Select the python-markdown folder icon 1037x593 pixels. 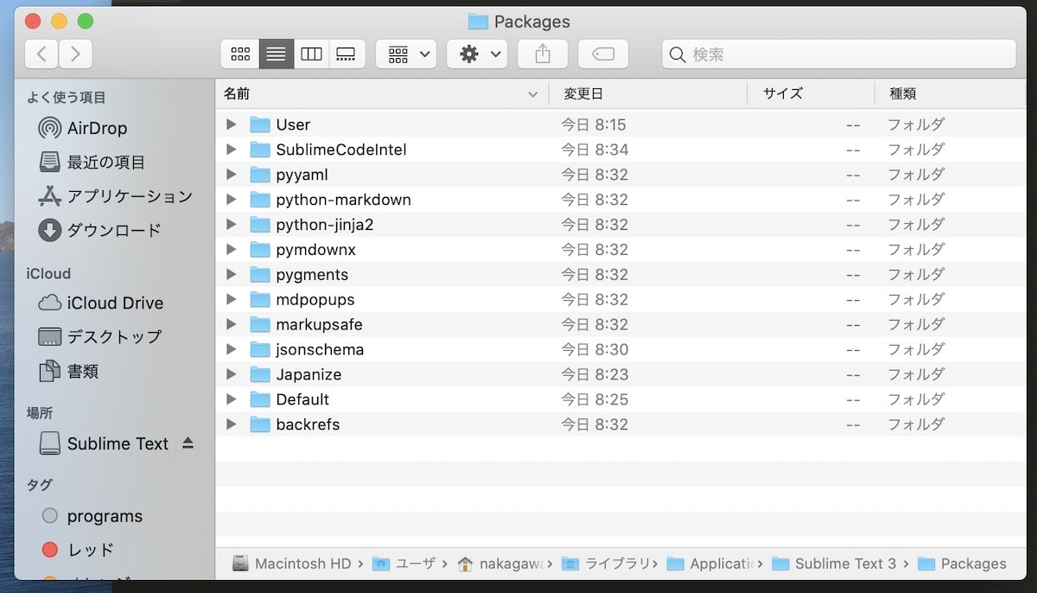(260, 200)
